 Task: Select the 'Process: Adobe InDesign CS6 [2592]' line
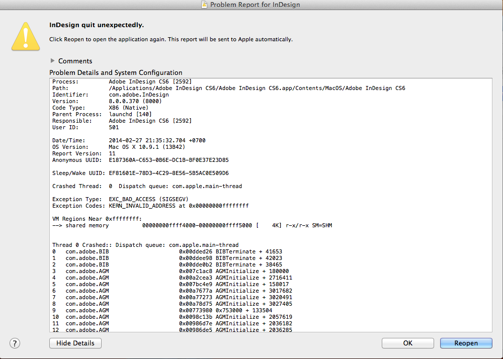click(x=122, y=81)
